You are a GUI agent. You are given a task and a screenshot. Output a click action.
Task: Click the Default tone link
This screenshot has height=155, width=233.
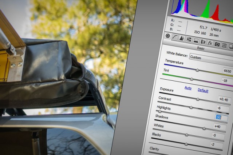click(x=203, y=90)
